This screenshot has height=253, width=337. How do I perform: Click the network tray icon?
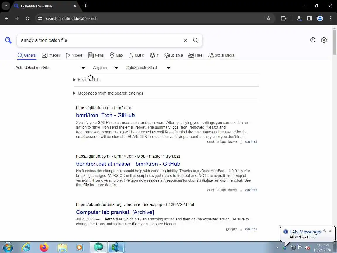click(x=293, y=247)
